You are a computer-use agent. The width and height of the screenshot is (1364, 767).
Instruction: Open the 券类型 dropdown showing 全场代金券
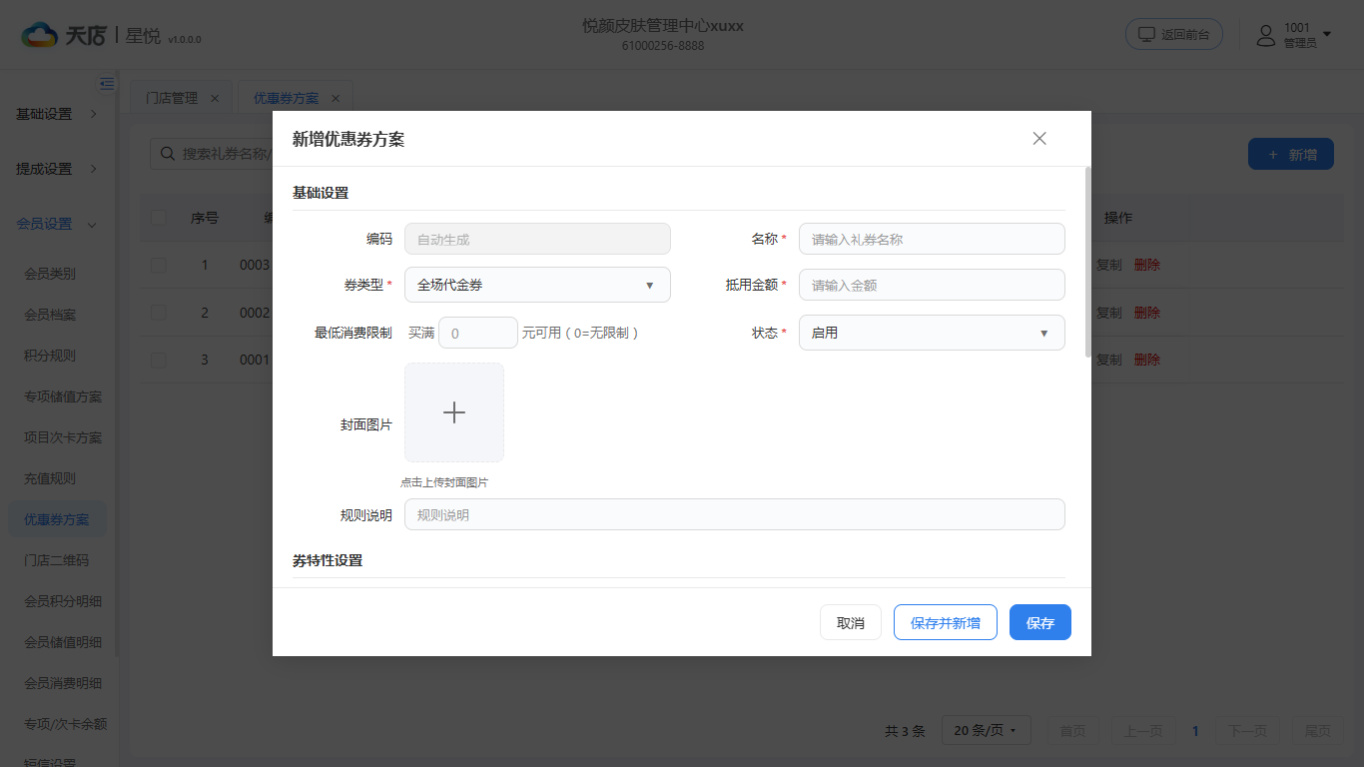coord(537,285)
